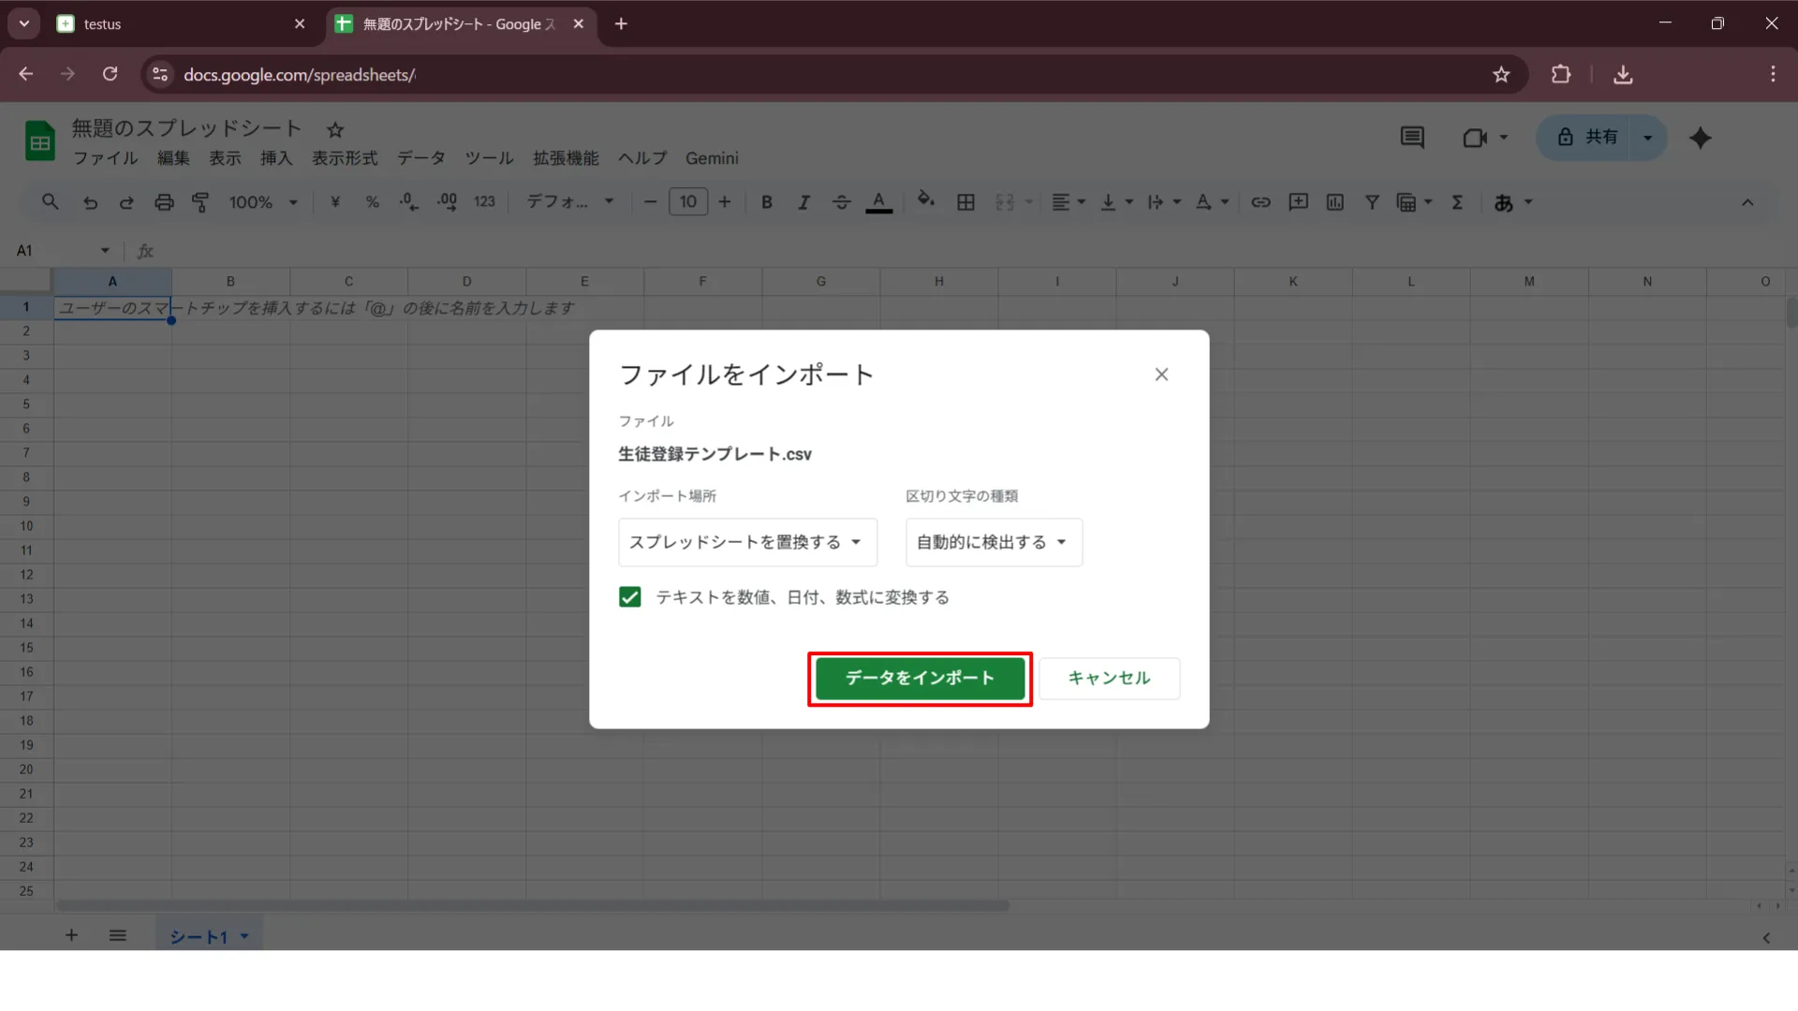Open the share options arrow

1648,138
